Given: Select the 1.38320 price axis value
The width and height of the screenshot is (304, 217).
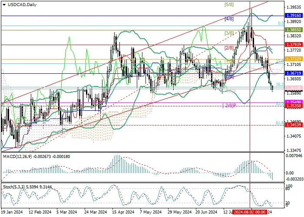Looking at the screenshot, I should coord(294,36).
